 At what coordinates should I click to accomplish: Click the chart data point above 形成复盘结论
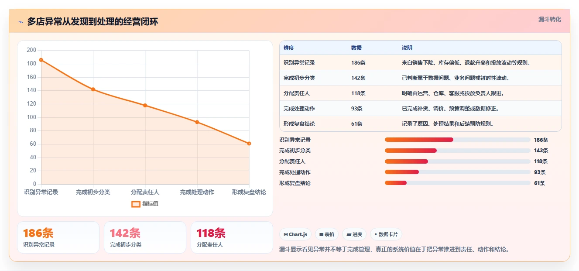tap(249, 143)
